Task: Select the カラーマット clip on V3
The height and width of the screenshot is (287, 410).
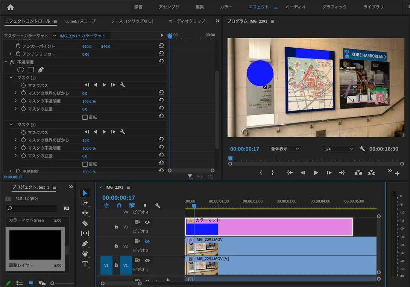Action: 269,227
